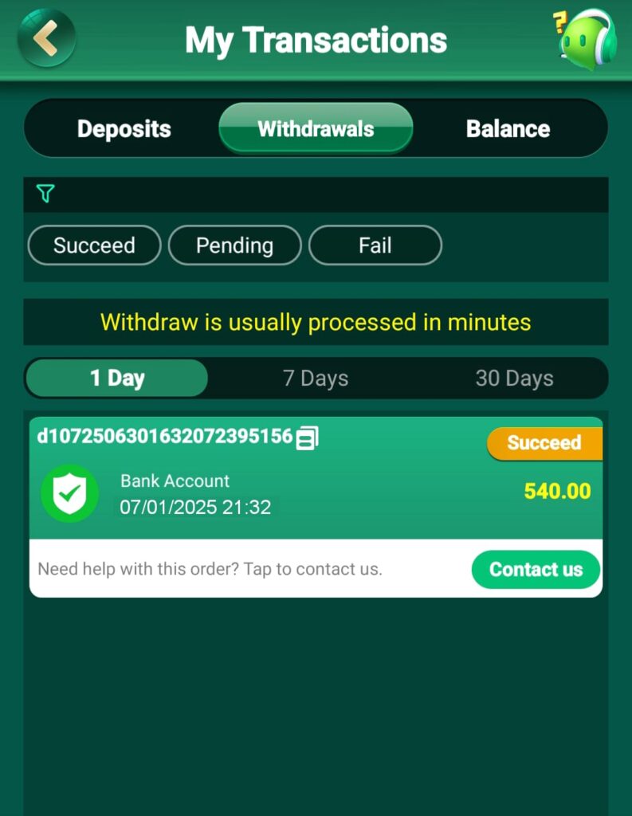The width and height of the screenshot is (632, 816).
Task: Tap the Withdraw is usually processed notice
Action: [x=316, y=322]
